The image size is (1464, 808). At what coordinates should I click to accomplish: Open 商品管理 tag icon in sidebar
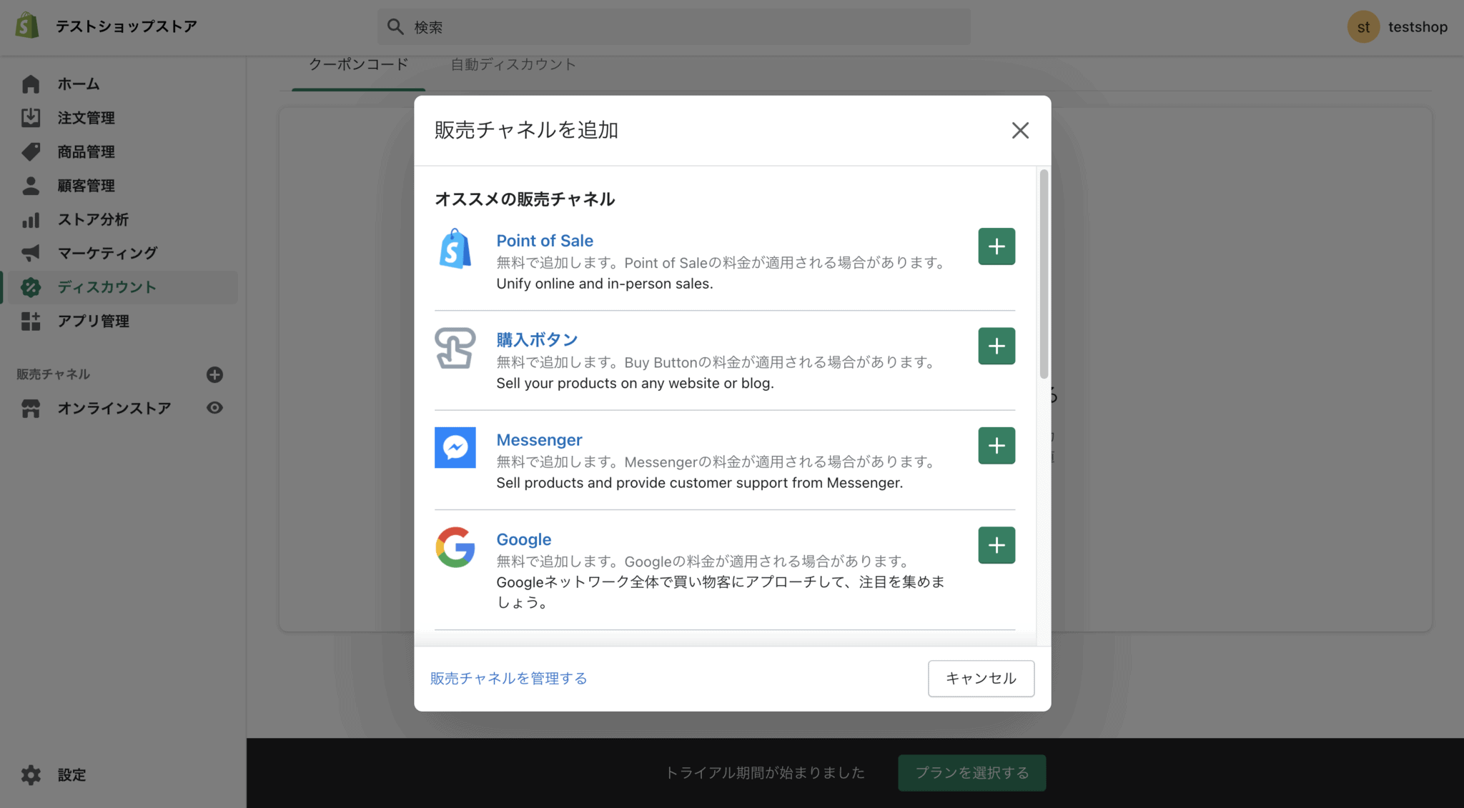coord(31,151)
